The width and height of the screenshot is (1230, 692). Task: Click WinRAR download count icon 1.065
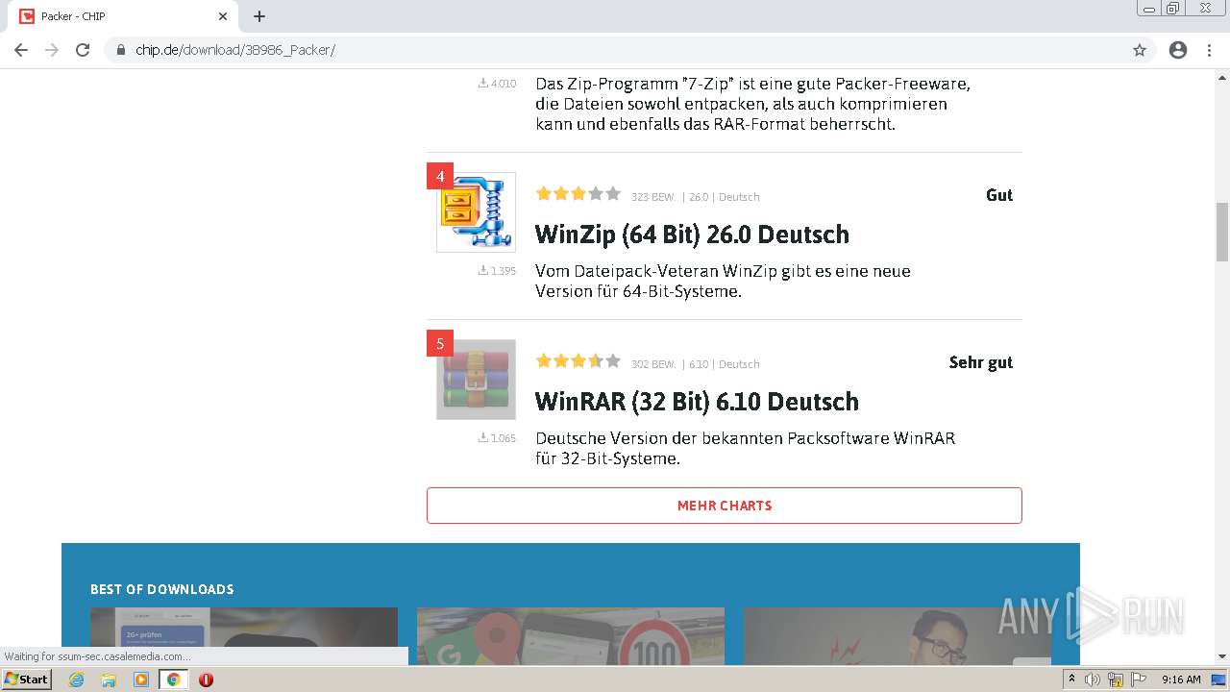pos(497,438)
